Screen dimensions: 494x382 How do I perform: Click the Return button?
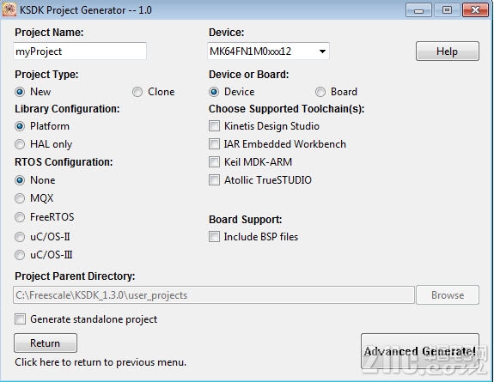click(46, 343)
